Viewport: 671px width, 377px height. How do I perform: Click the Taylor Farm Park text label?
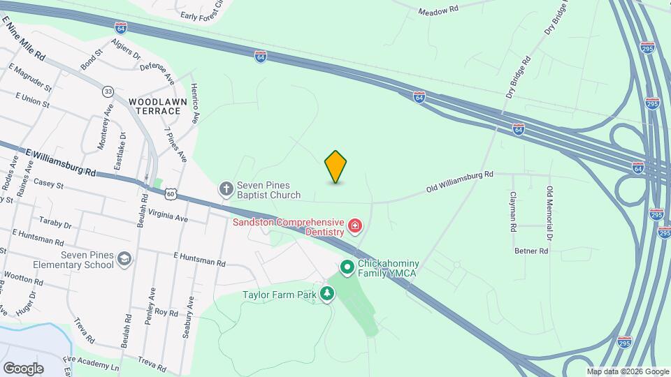pos(280,295)
